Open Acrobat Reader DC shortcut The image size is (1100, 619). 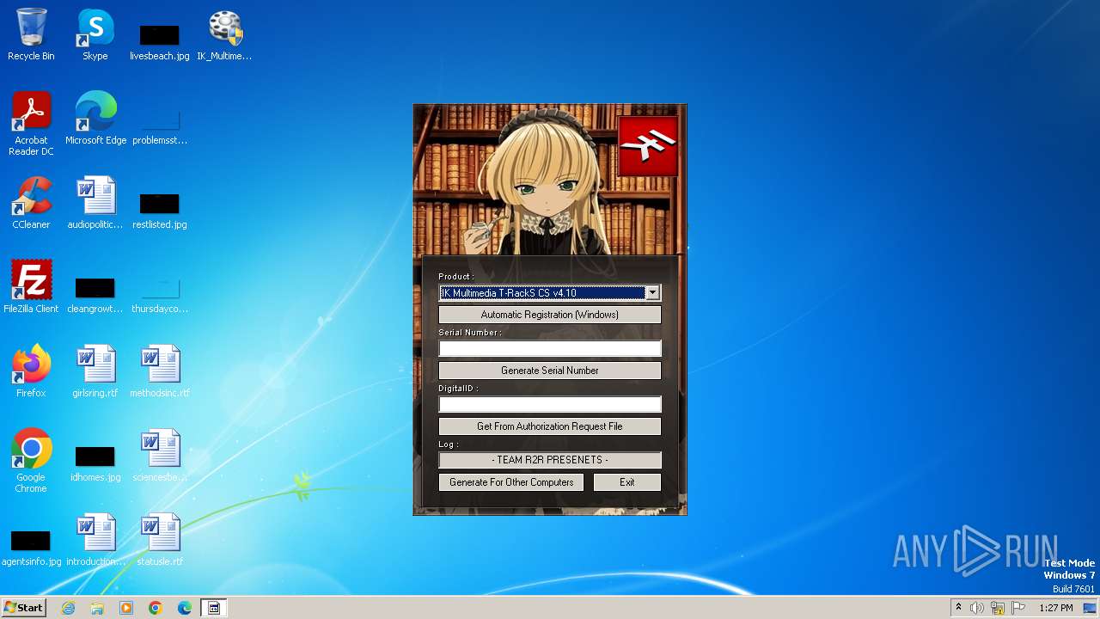tap(31, 124)
